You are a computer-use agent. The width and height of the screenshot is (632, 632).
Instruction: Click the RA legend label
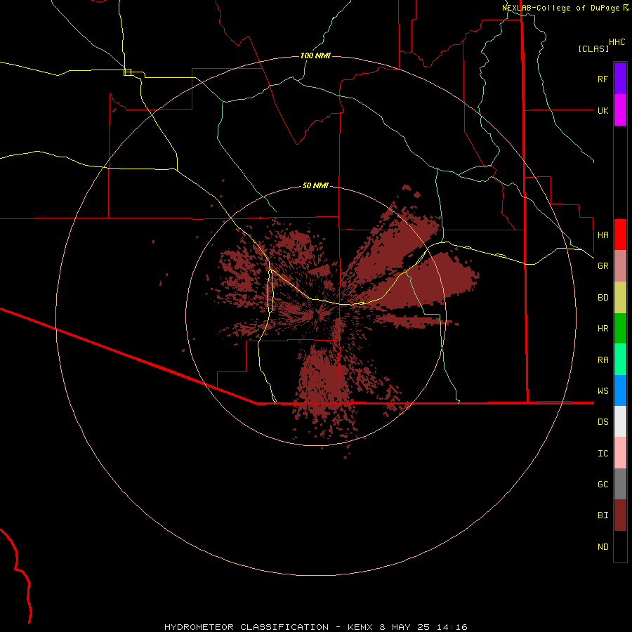click(x=603, y=360)
